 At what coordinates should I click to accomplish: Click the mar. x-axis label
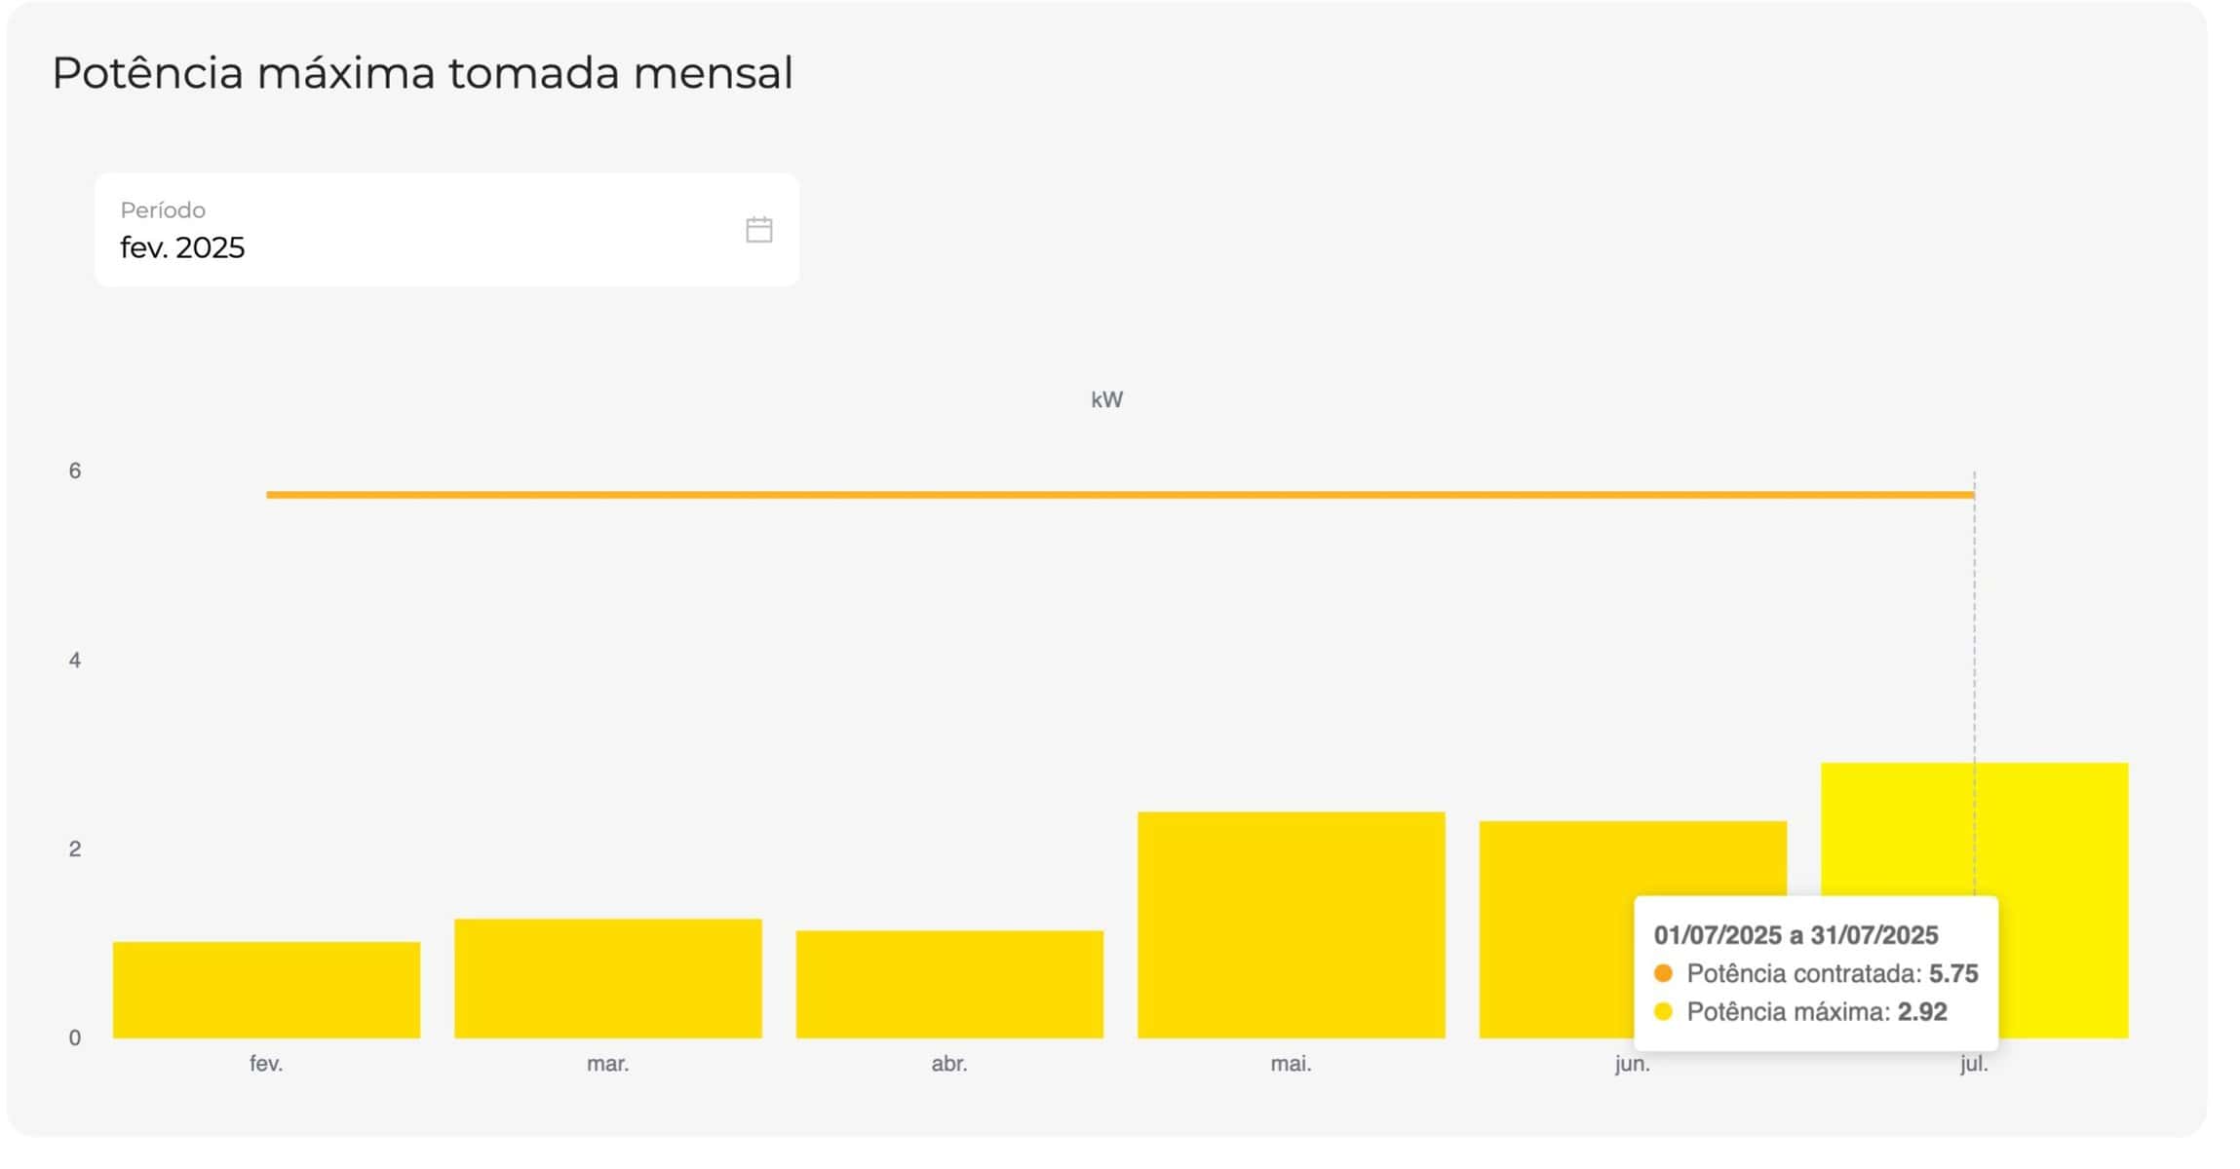click(607, 1064)
